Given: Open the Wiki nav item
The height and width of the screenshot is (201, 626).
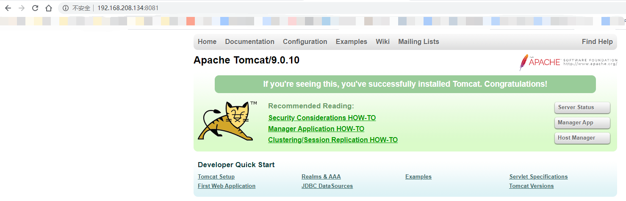Looking at the screenshot, I should (x=382, y=41).
